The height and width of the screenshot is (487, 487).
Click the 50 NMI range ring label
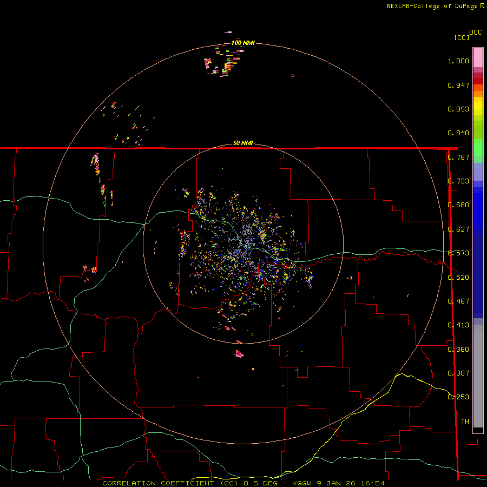243,143
